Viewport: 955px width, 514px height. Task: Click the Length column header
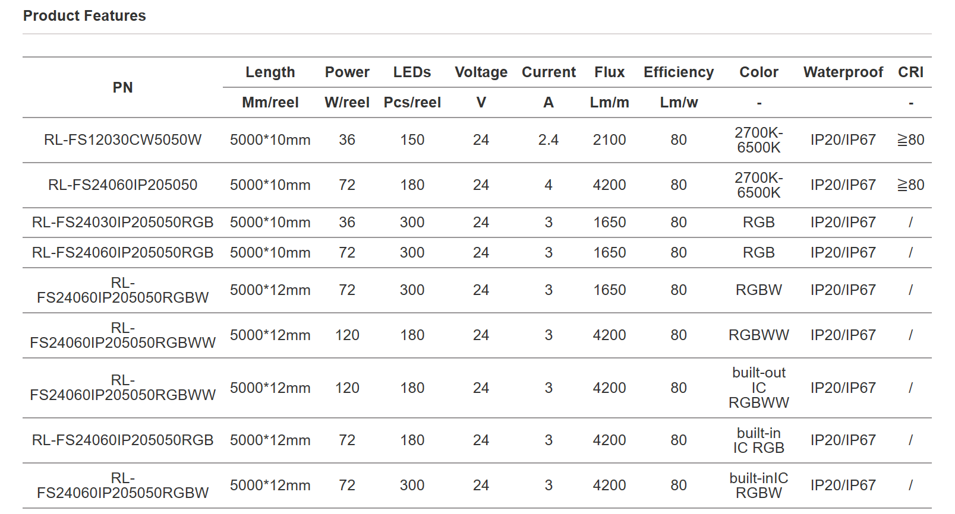(x=270, y=72)
